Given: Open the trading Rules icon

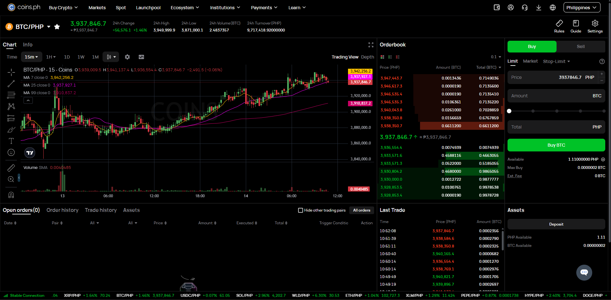Looking at the screenshot, I should coord(559,26).
